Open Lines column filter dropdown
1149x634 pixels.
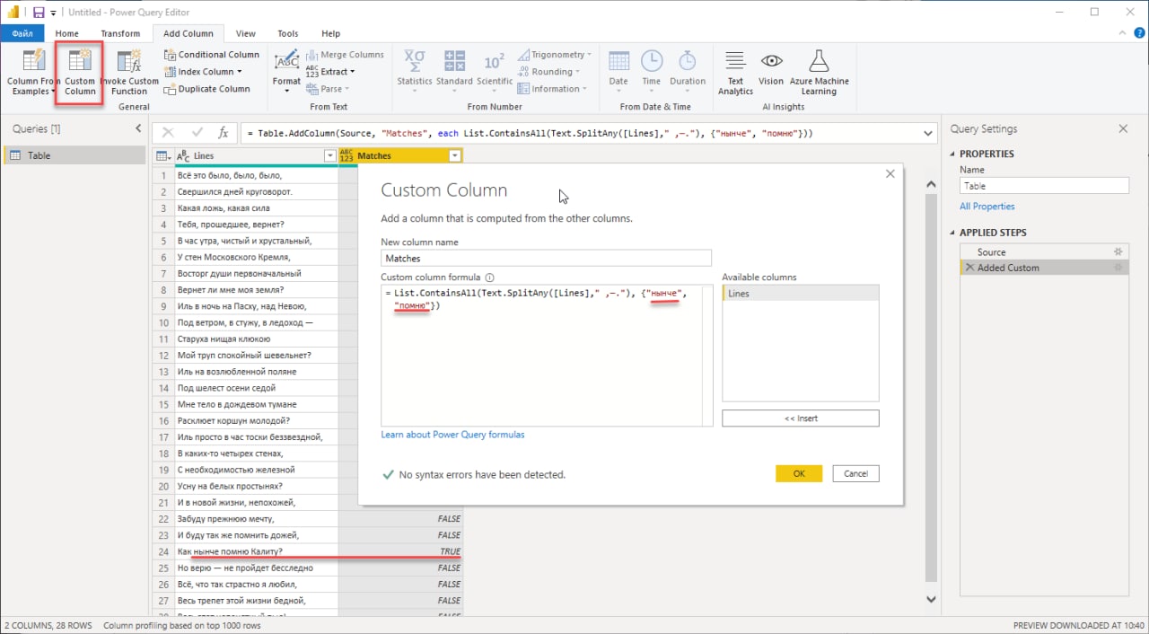[329, 156]
